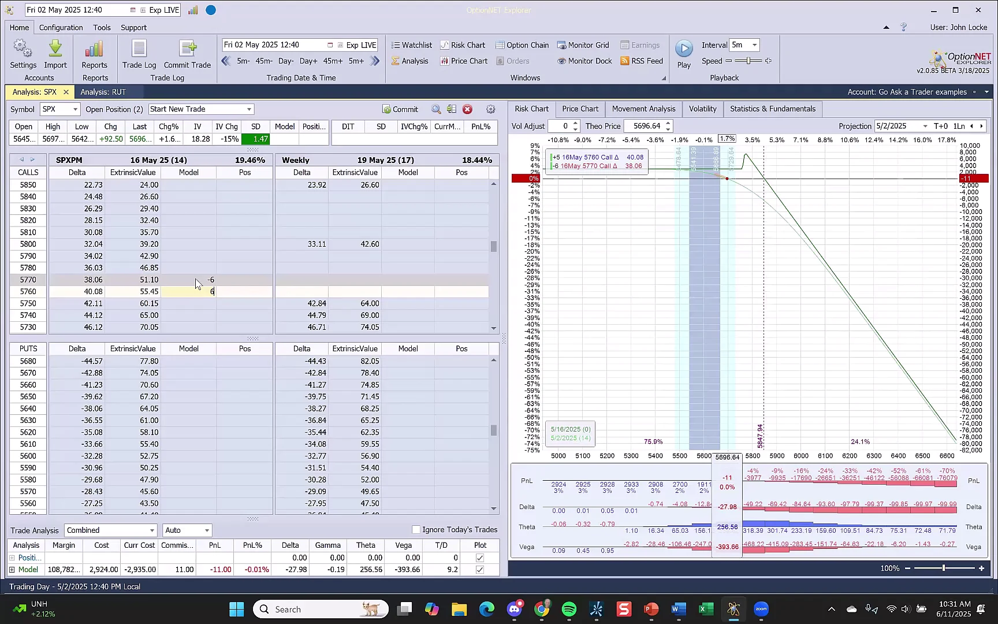This screenshot has width=998, height=624.
Task: Jump back one day with Day-
Action: 286,61
